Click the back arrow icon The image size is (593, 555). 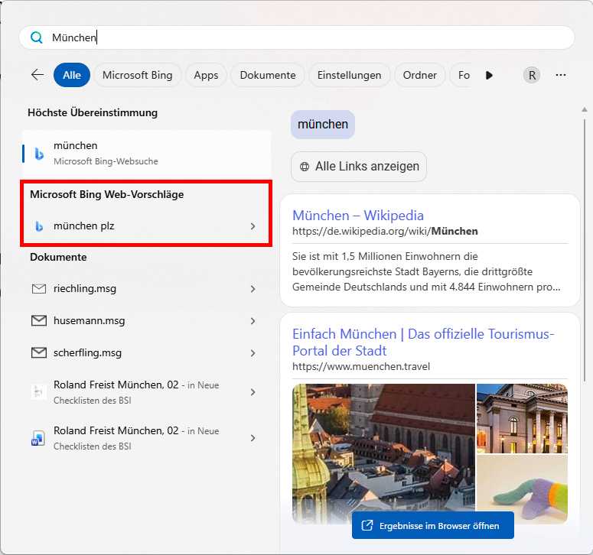click(37, 75)
